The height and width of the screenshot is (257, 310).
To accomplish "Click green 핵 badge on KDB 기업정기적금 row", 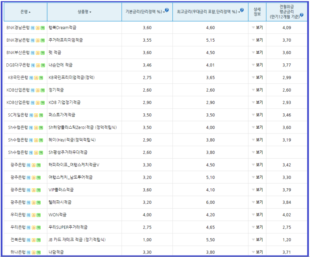I will coord(42,103).
